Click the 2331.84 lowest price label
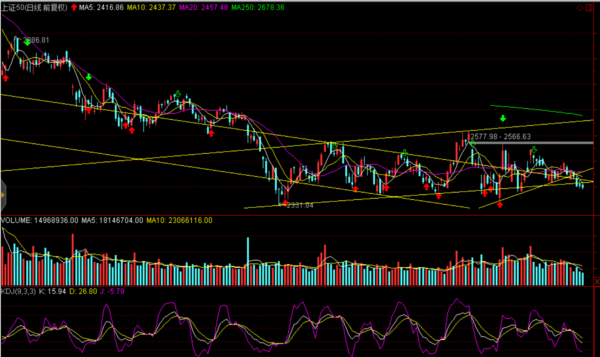 pos(300,205)
